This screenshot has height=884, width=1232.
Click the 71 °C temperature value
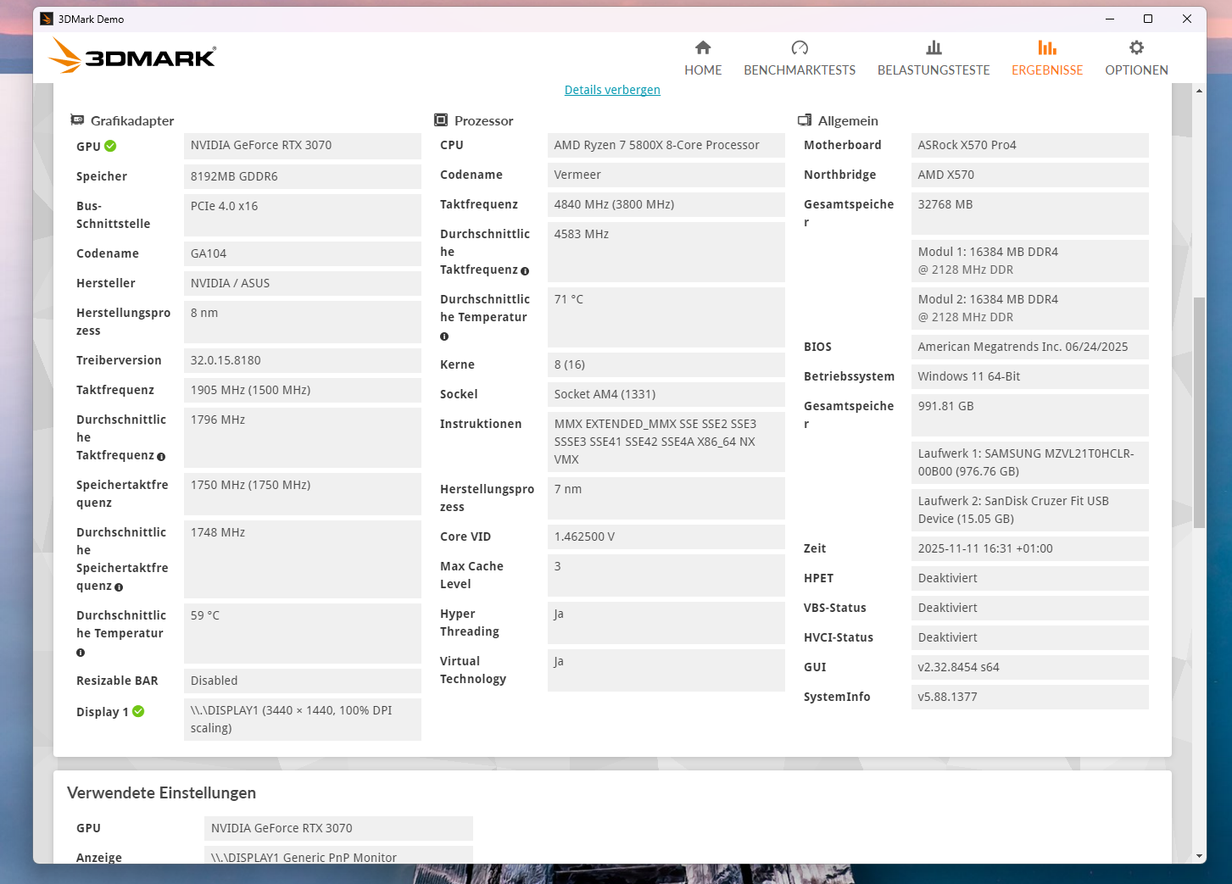click(x=666, y=317)
